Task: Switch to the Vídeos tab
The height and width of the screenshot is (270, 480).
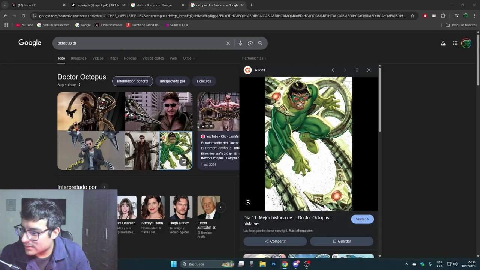Action: point(98,58)
